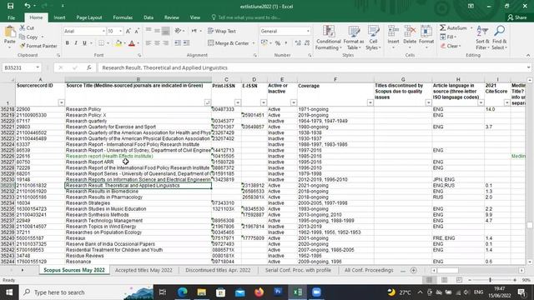Click the font color A swatch
Screen dimensions: 534x300
(x=132, y=43)
